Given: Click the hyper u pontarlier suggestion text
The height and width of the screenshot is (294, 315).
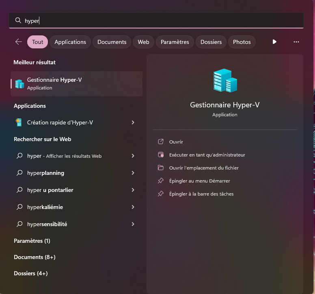Looking at the screenshot, I should click(50, 190).
